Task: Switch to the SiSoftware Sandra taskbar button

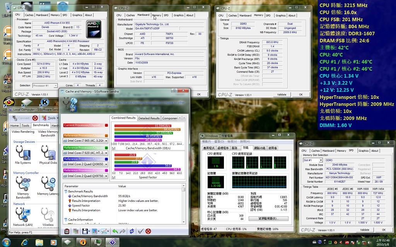Action: pos(113,242)
